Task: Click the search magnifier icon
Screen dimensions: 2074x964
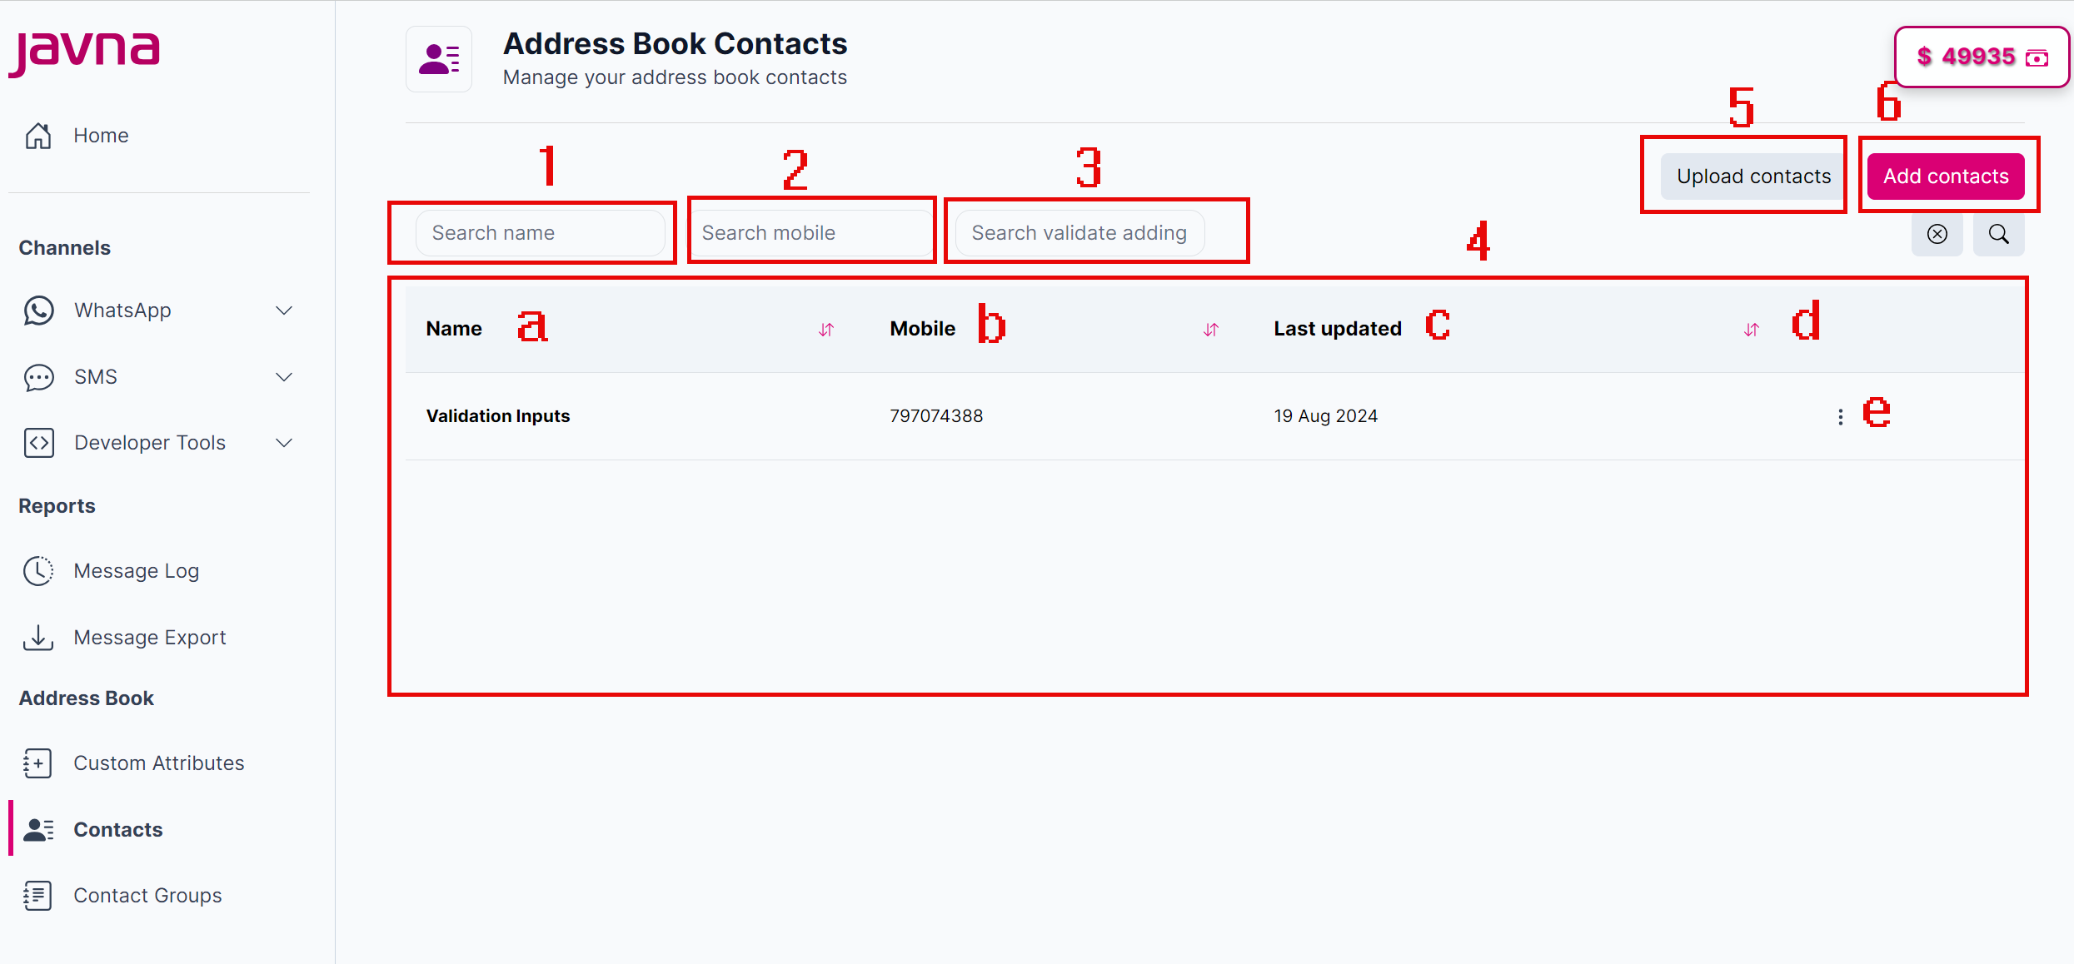Action: coord(1998,234)
